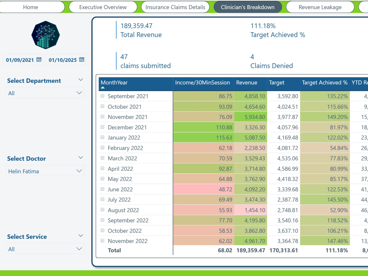Screen dimensions: 368x276
Task: Click the 4,961.70 revenue cell
Action: point(250,241)
